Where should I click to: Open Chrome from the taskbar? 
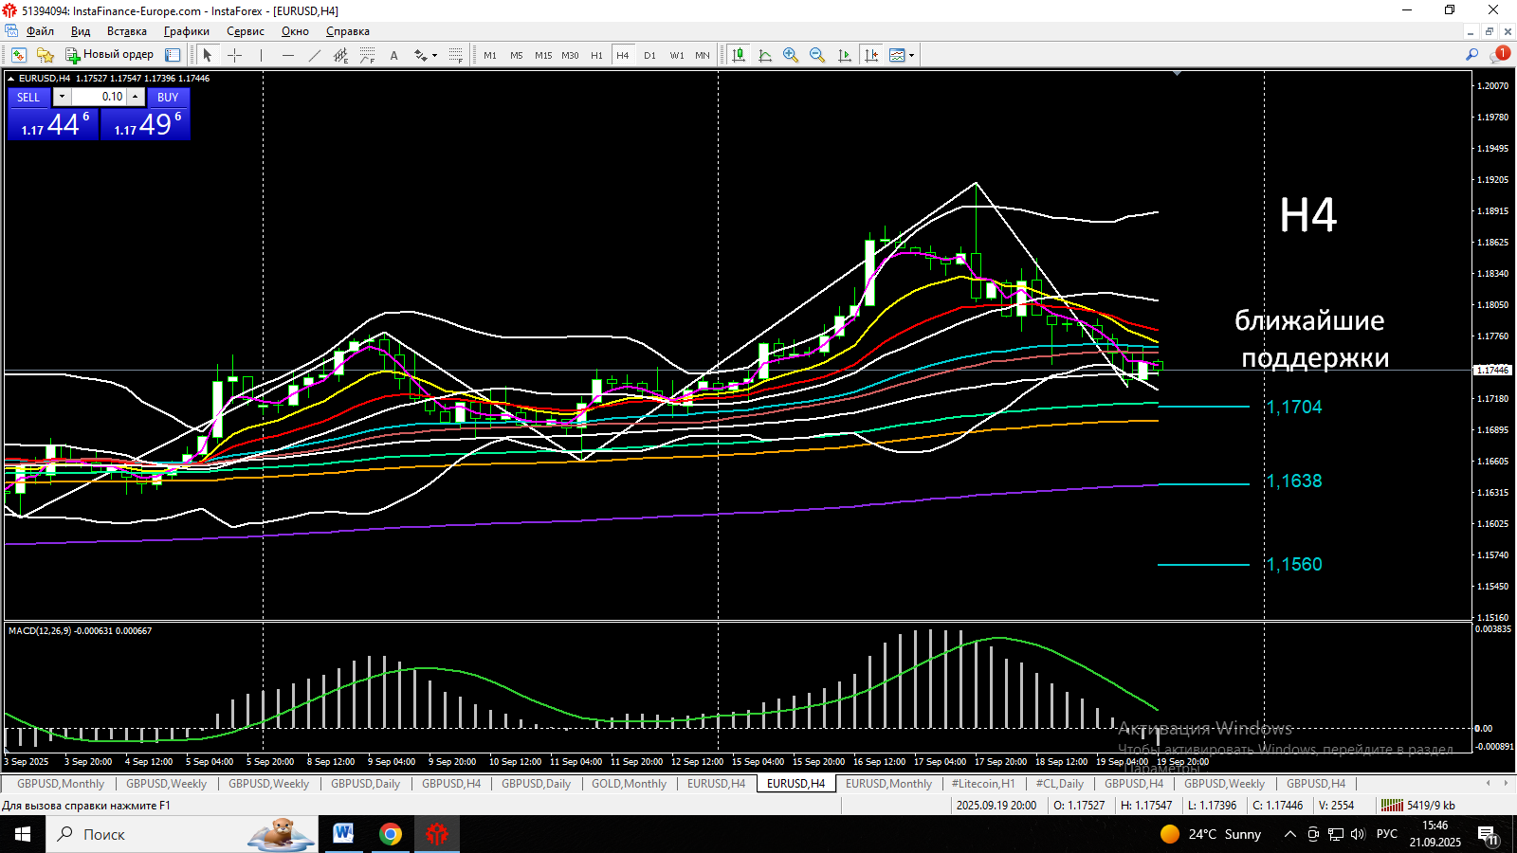(x=390, y=834)
